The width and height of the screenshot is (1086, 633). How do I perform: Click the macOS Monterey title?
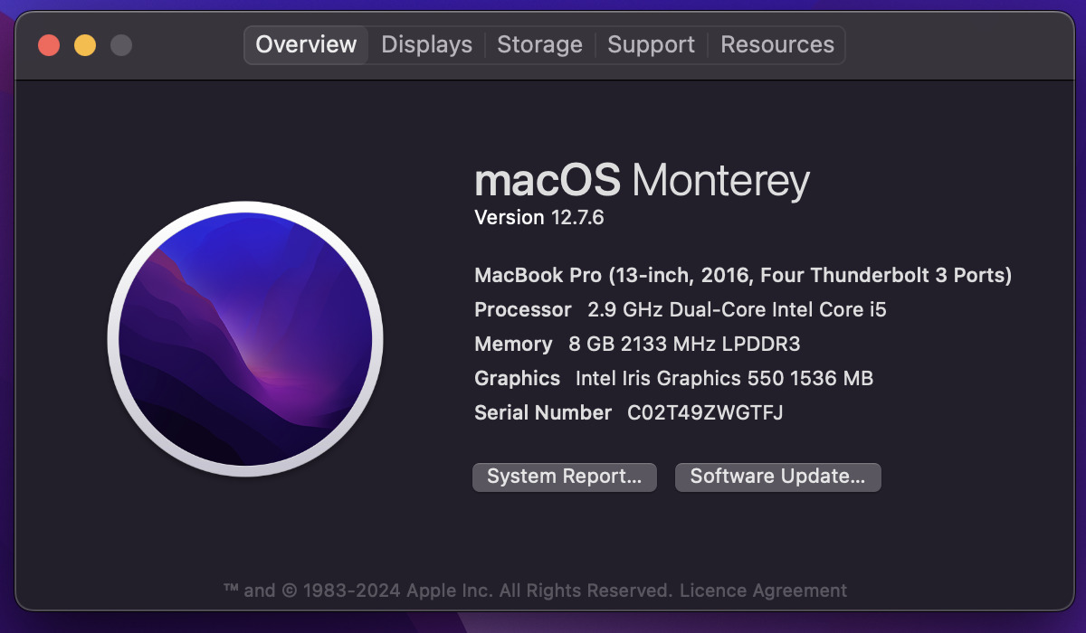pyautogui.click(x=642, y=181)
